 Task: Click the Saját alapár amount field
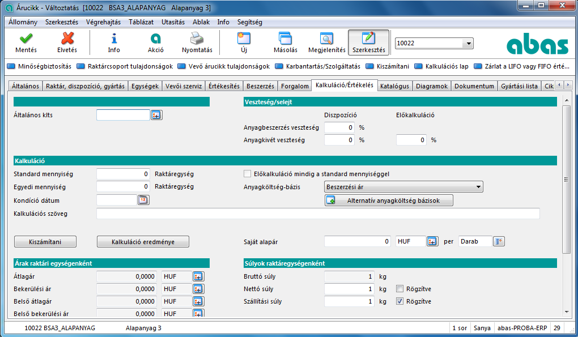[x=357, y=242]
